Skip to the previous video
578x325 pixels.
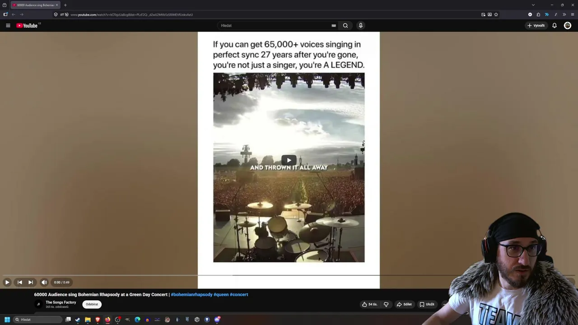click(20, 282)
